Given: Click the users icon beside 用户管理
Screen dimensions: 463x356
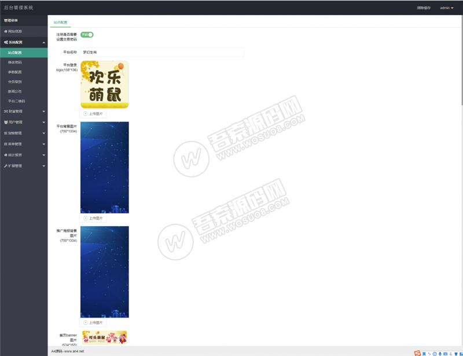Looking at the screenshot, I should tap(6, 122).
